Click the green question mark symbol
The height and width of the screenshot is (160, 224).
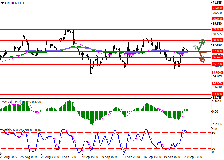pyautogui.click(x=195, y=48)
